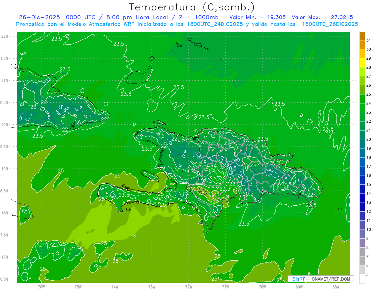The image size is (377, 291).
Task: Select the valid-until time "1800UTC_26DIC2025"
Action: click(330, 24)
